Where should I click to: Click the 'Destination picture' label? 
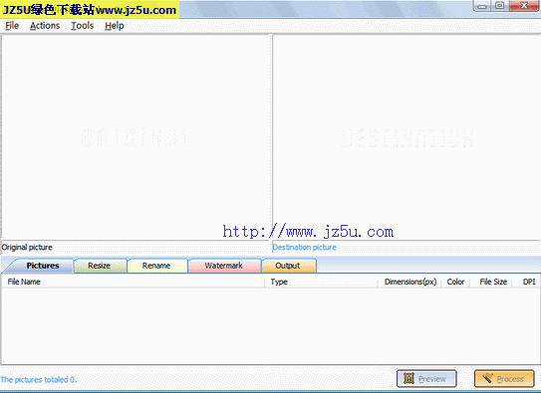click(x=304, y=248)
